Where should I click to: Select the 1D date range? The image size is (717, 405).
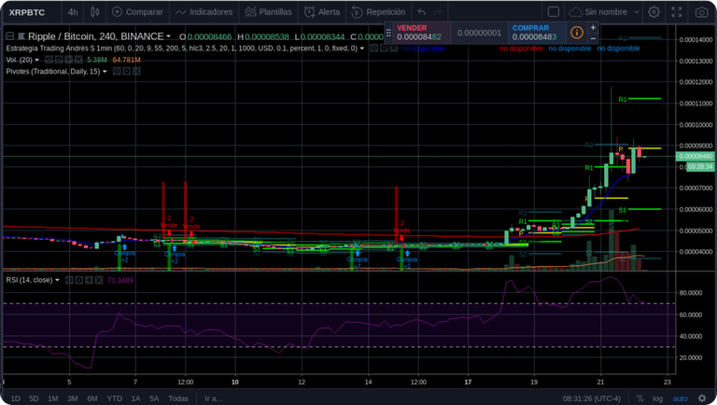point(16,398)
